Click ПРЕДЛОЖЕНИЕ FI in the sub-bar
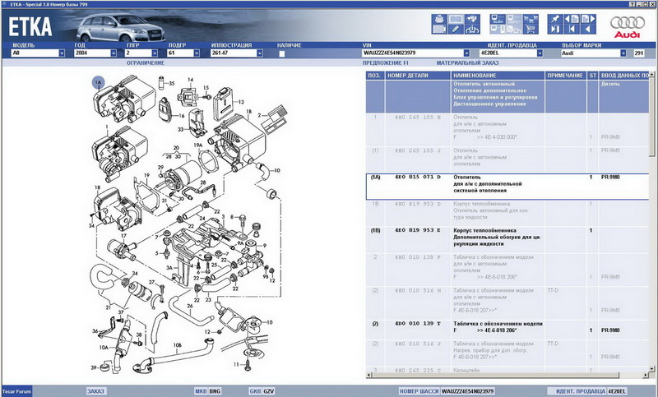The width and height of the screenshot is (658, 397). (385, 63)
